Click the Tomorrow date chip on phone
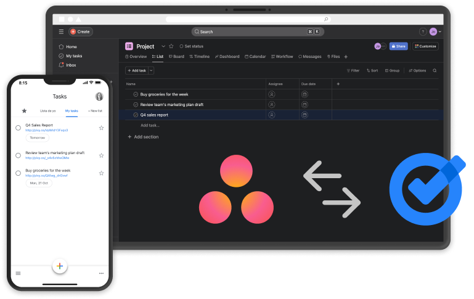 point(38,137)
